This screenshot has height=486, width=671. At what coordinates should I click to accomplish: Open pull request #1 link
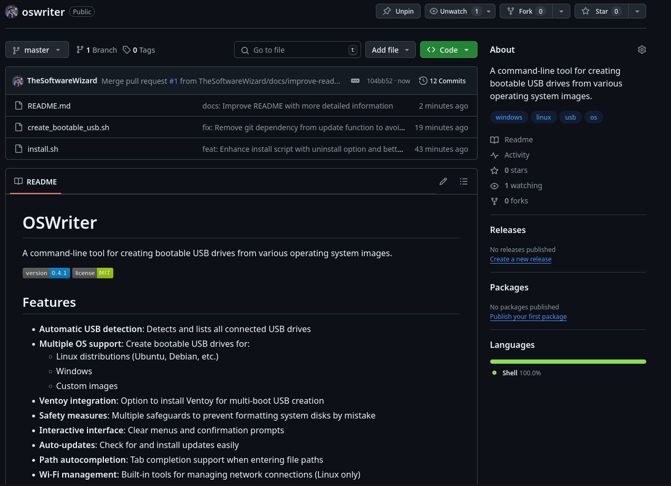pyautogui.click(x=173, y=81)
